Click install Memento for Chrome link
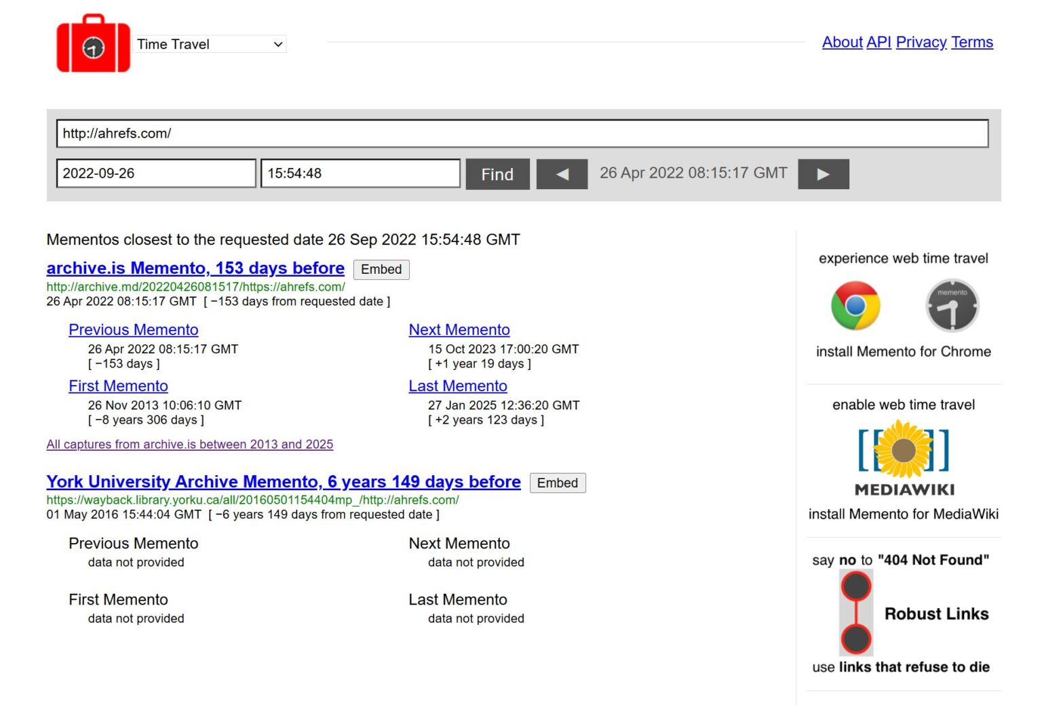 (x=903, y=351)
